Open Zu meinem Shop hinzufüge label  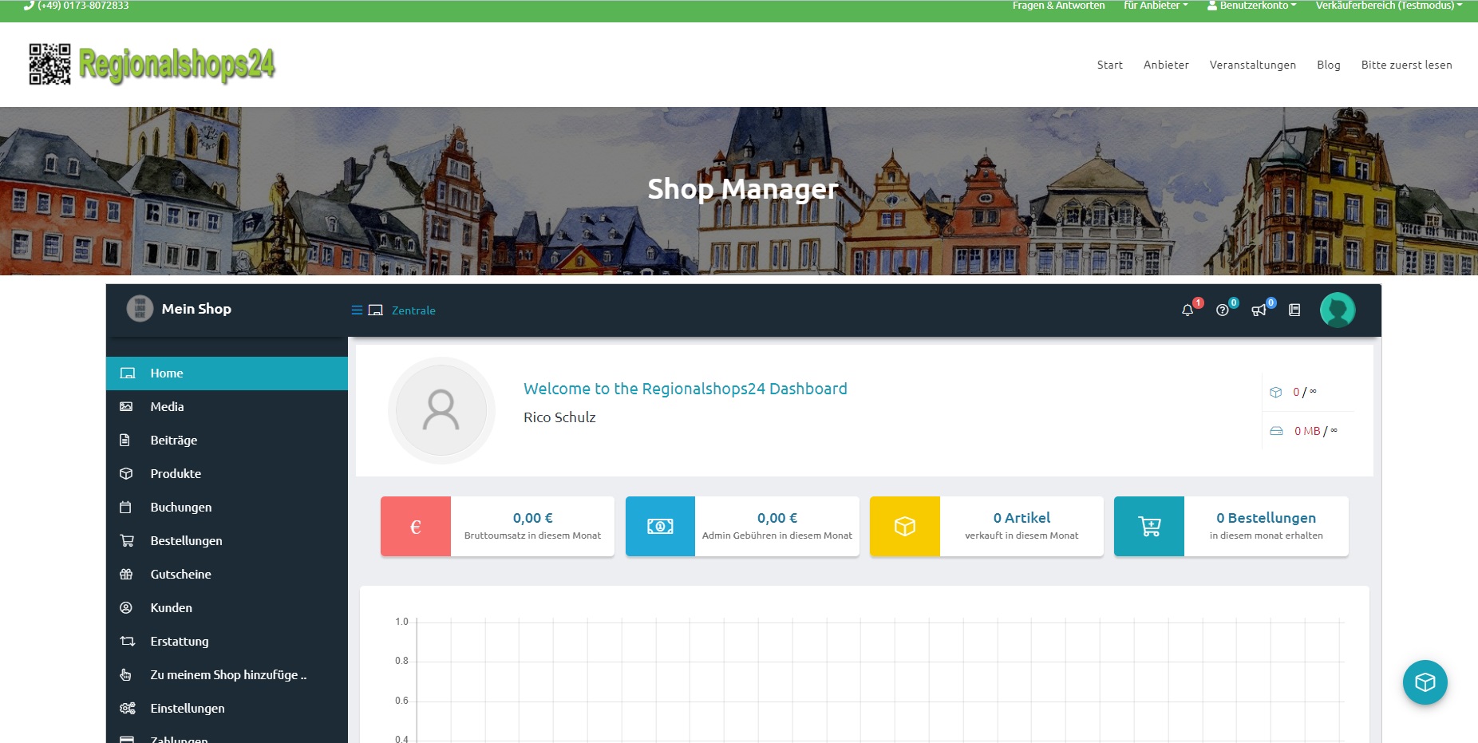(x=228, y=674)
